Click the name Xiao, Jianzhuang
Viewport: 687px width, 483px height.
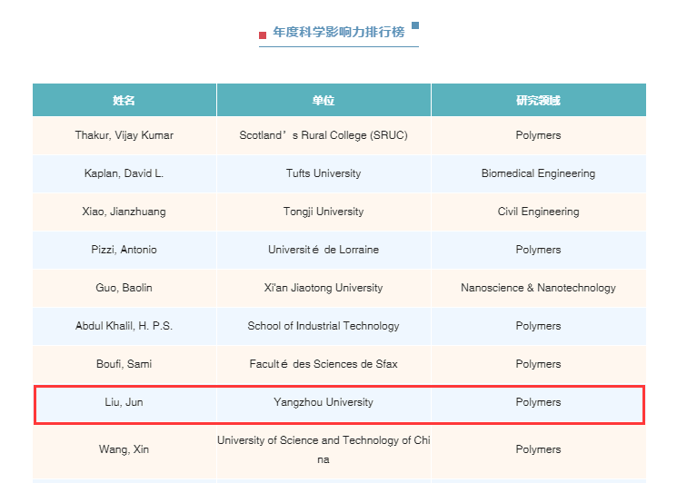coord(124,212)
